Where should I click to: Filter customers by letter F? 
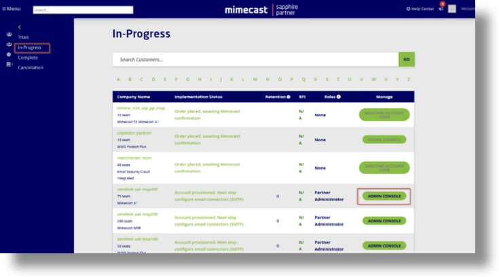click(176, 79)
